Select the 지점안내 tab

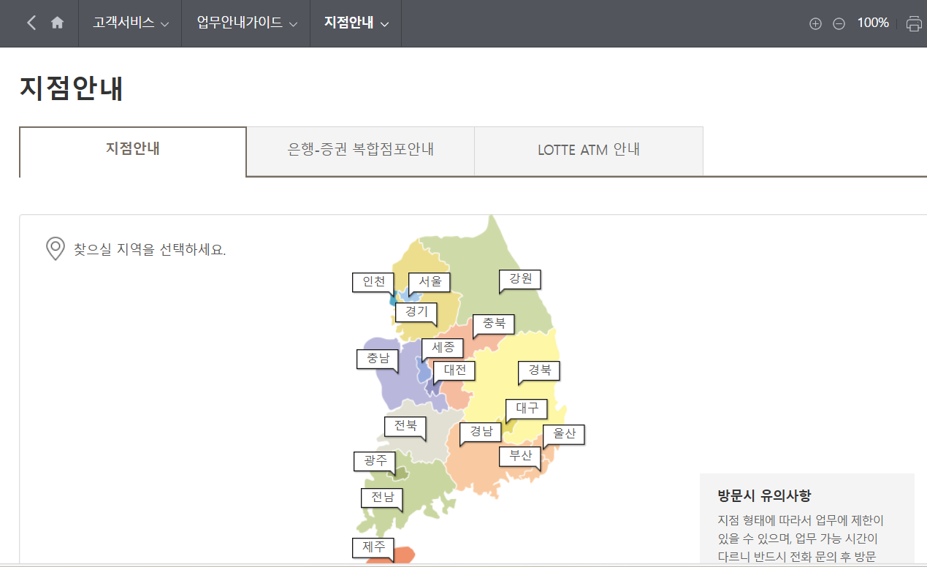[132, 151]
